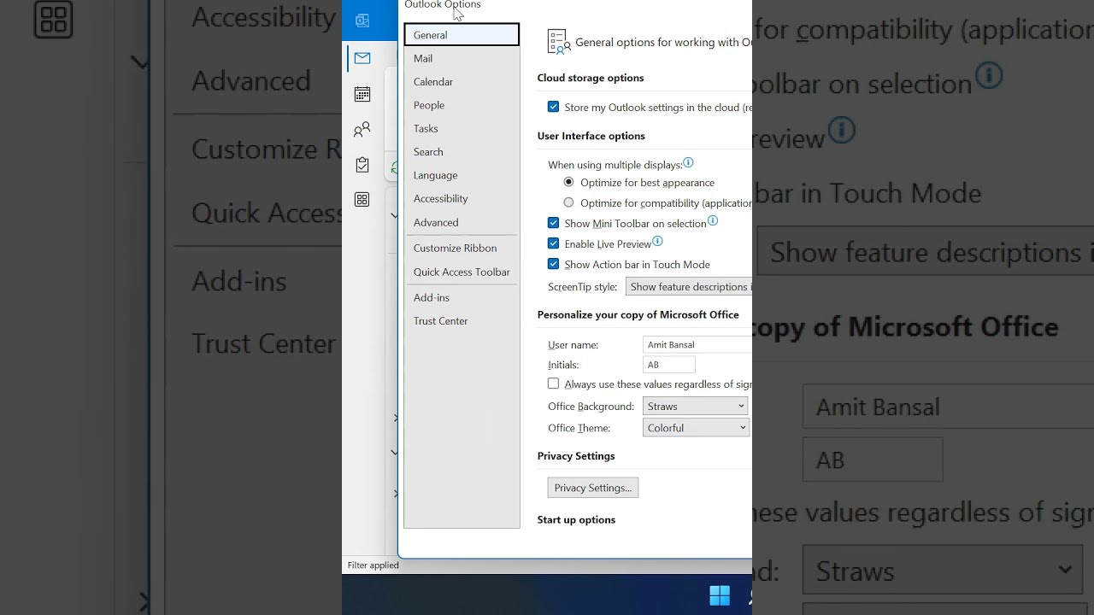Viewport: 1094px width, 615px height.
Task: Expand the Office Background dropdown
Action: [x=696, y=407]
